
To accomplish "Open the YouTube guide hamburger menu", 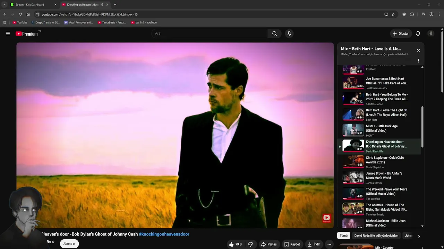I will point(8,34).
